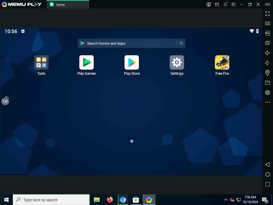The width and height of the screenshot is (273, 205).
Task: Launch Play Games app
Action: pyautogui.click(x=86, y=62)
